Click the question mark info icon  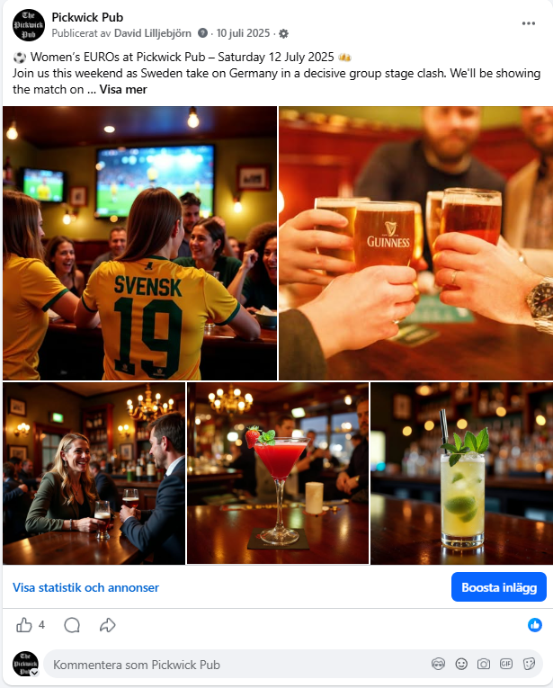202,33
